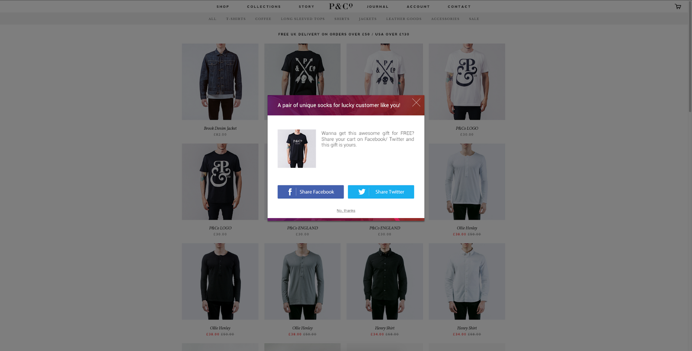
Task: Share cart via Share Facebook button
Action: (311, 192)
